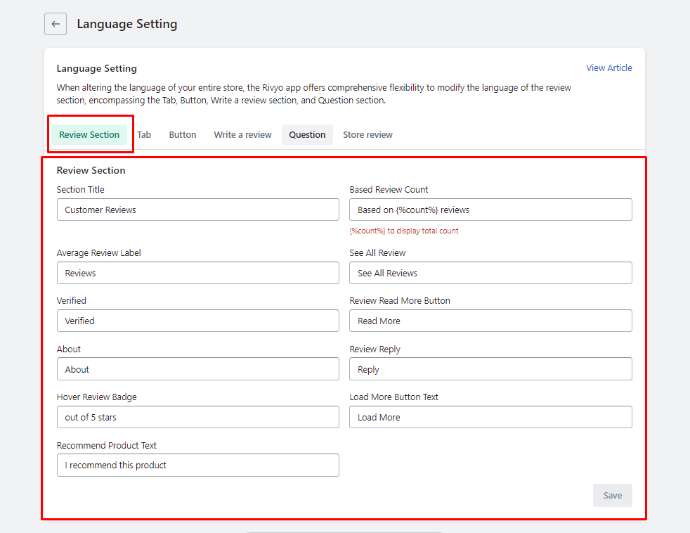Click the Section Title input field

197,210
